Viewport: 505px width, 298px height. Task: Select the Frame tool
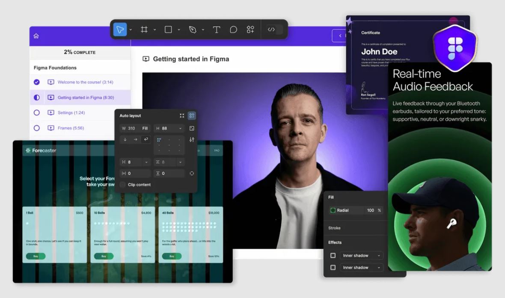coord(144,29)
